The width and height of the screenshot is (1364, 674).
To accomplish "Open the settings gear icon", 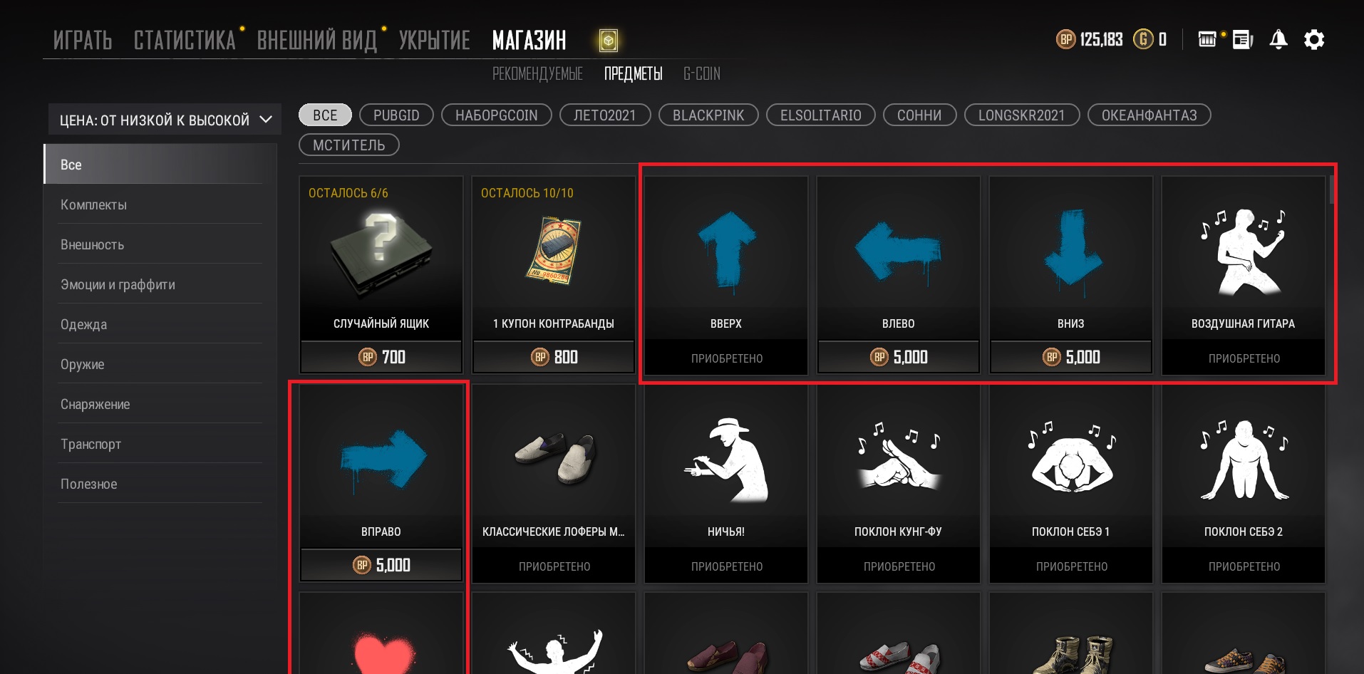I will pos(1314,40).
